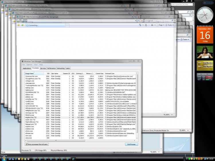Screen dimensions: 215x161
Task: Click the add gadget plus at sidebar top
Action: point(205,3)
